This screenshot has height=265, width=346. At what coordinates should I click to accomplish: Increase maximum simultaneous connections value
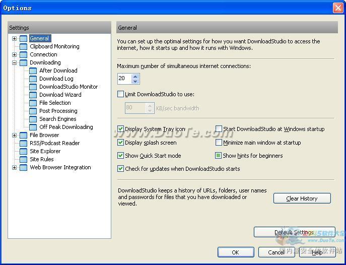click(x=135, y=77)
